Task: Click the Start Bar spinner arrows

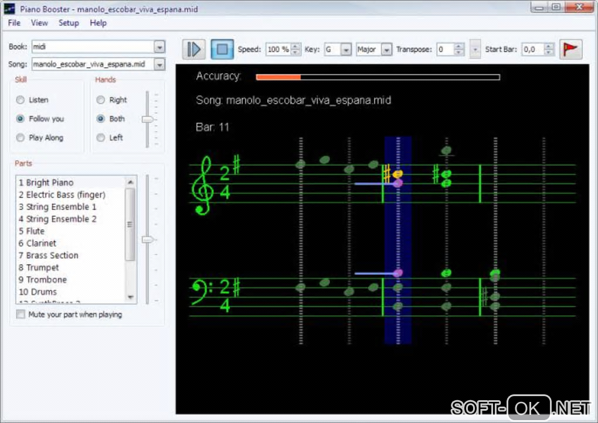Action: point(549,49)
